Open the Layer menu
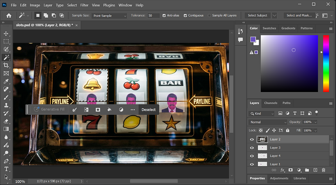The width and height of the screenshot is (336, 185). (x=48, y=5)
